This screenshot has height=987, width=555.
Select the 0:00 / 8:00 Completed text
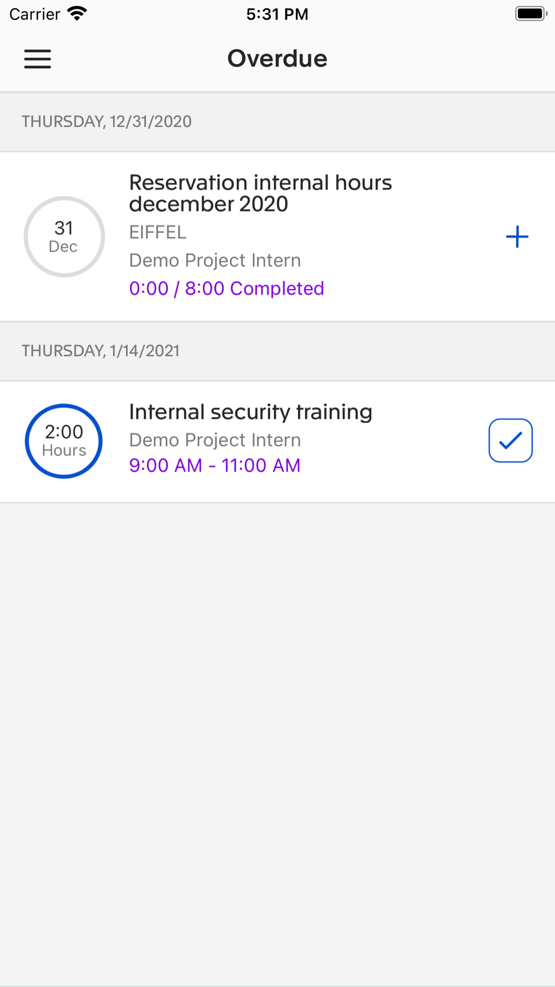click(x=226, y=289)
